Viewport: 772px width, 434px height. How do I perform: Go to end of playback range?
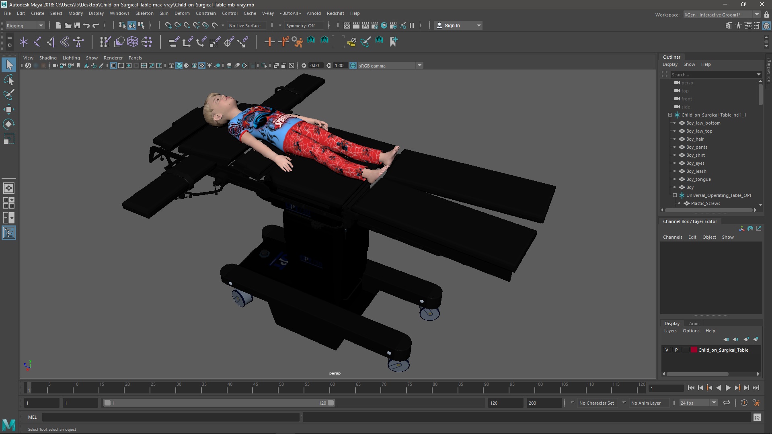756,388
